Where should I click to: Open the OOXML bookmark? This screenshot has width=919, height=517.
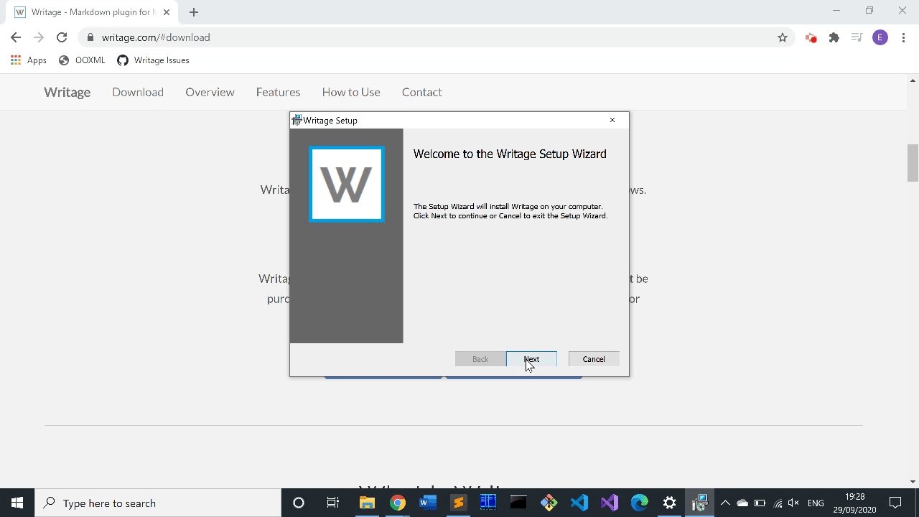click(x=82, y=60)
